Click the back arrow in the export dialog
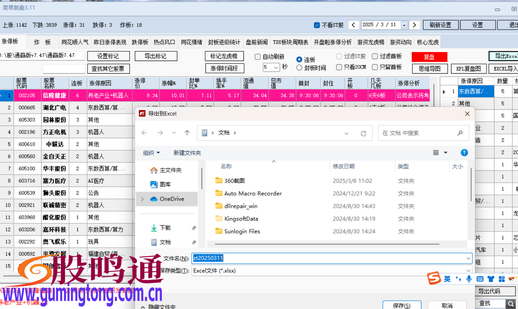Viewport: 518px width, 309px height. pyautogui.click(x=144, y=133)
